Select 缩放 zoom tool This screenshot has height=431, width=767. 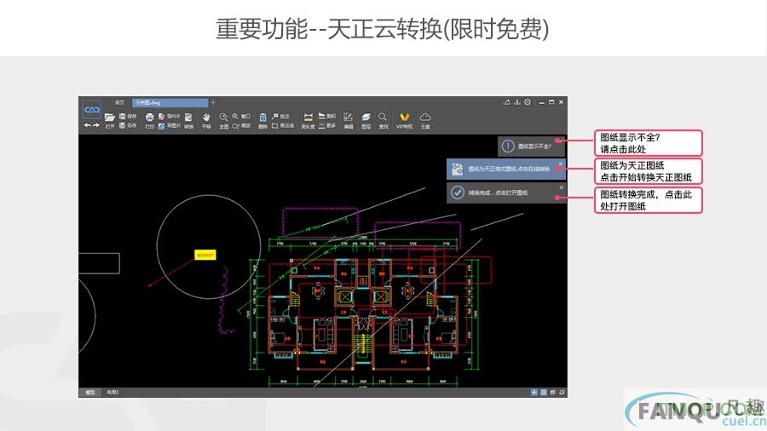tap(241, 125)
